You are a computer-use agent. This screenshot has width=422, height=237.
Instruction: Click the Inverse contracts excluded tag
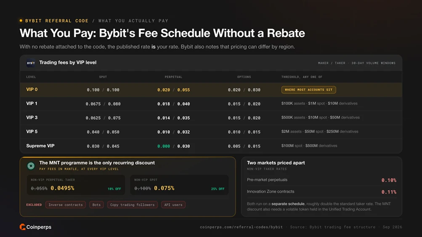tap(65, 205)
